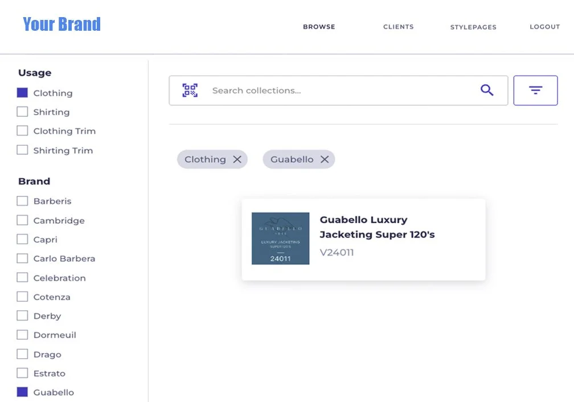Click the Usage section heading
The image size is (574, 402).
(35, 73)
